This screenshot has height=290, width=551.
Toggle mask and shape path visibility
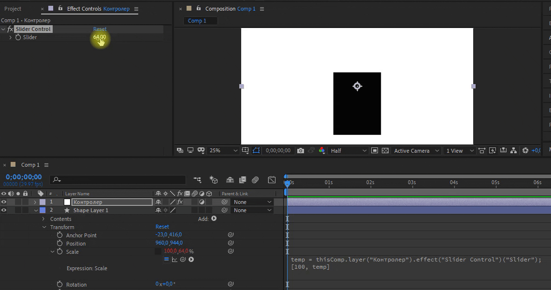point(256,150)
